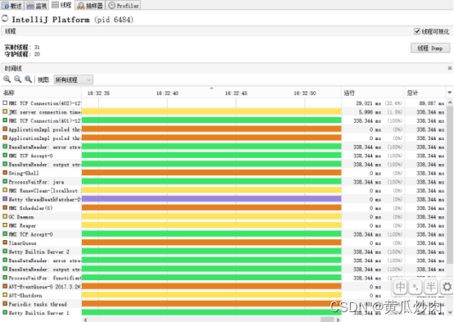Click the orange timeline bar of Swing-Shell
This screenshot has width=454, height=322.
tap(211, 173)
